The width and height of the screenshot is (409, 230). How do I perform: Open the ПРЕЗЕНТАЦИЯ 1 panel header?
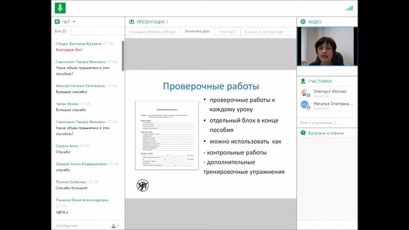152,22
